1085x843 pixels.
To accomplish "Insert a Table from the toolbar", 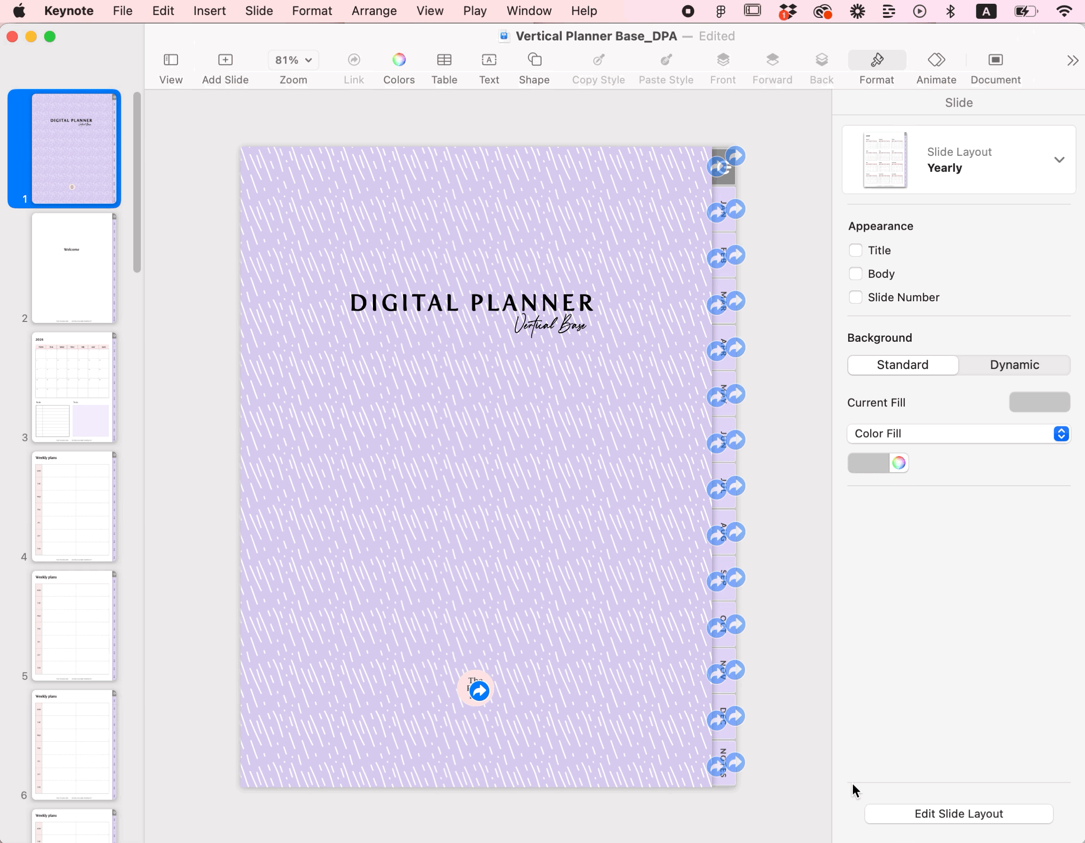I will click(444, 60).
